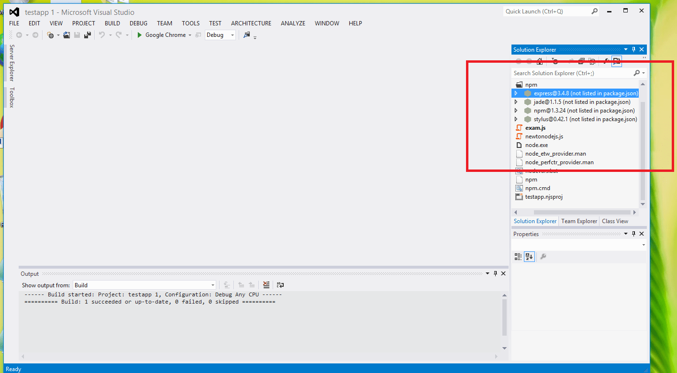Screen dimensions: 677x373
Task: Click the Open File toolbar icon
Action: click(x=67, y=35)
